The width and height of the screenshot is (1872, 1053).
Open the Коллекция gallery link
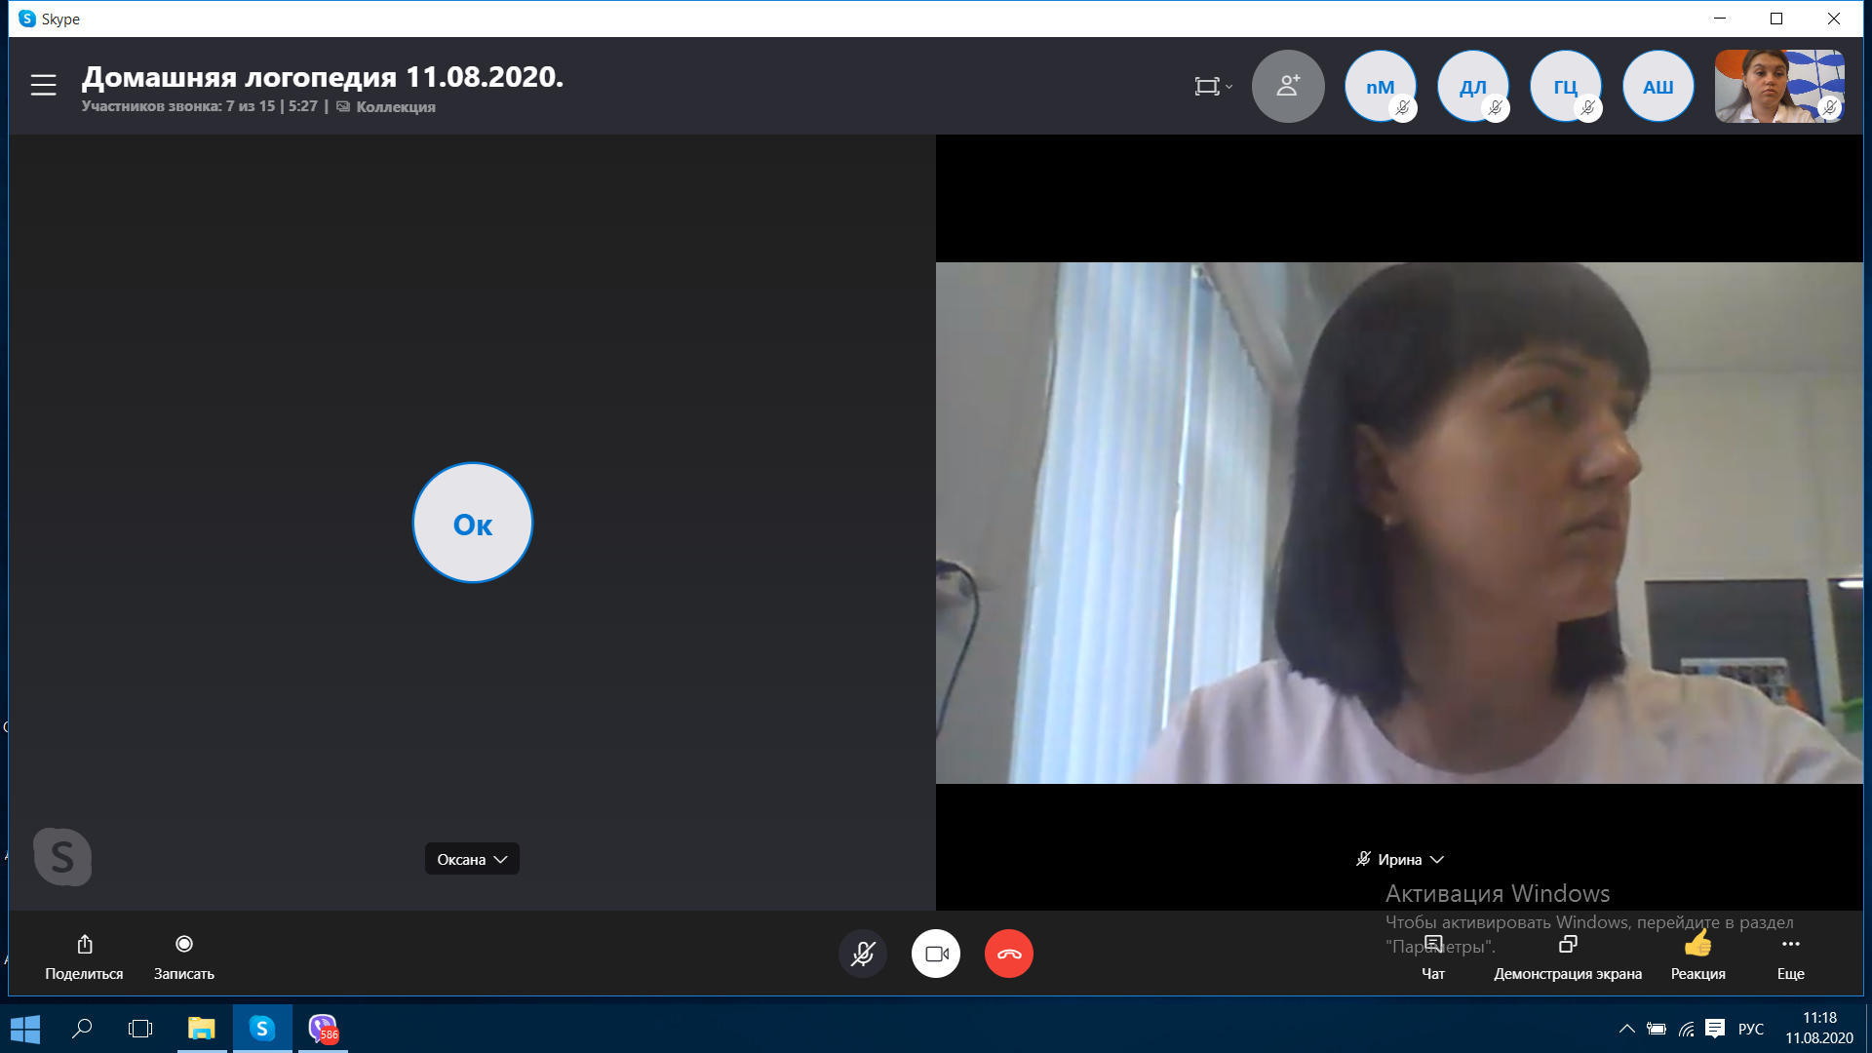[x=386, y=106]
